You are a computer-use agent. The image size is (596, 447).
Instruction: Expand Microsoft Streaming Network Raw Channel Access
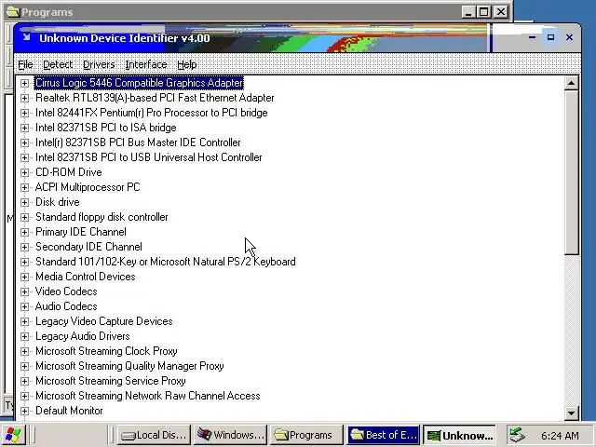[25, 396]
